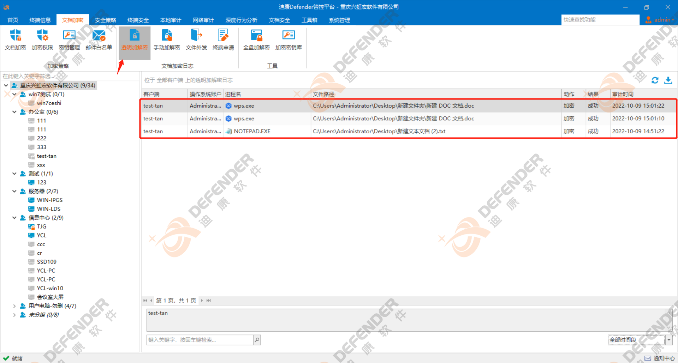Expand the 未分组 group
Screen dimensions: 678x363
tap(14, 315)
